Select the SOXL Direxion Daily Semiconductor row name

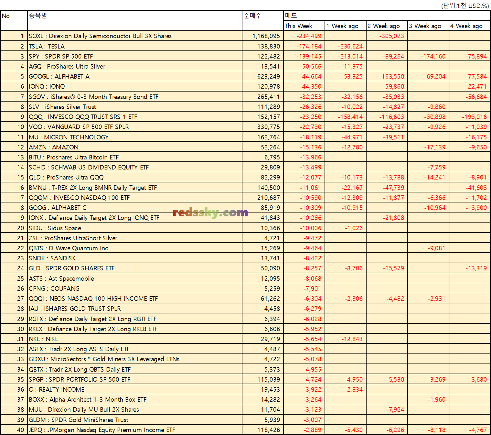135,36
